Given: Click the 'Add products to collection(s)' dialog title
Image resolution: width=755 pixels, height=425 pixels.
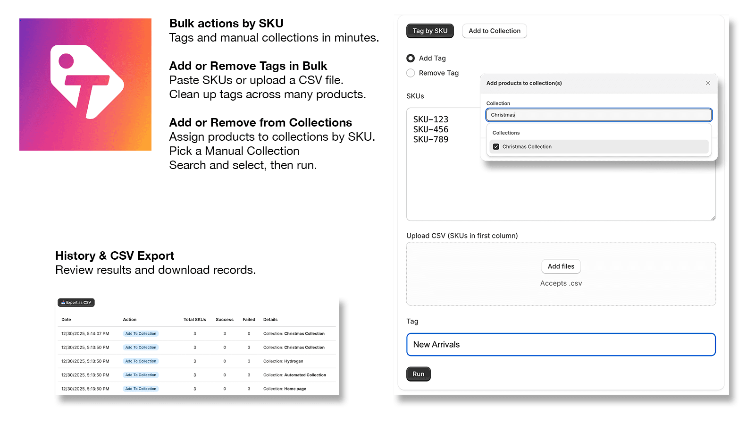Looking at the screenshot, I should point(524,83).
